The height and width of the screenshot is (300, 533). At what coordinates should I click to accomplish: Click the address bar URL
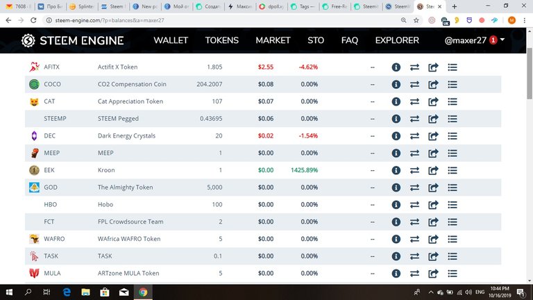(x=110, y=20)
